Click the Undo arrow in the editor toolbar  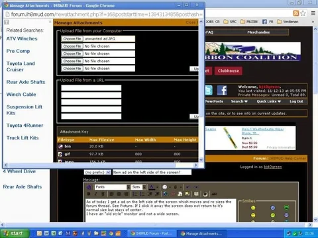pyautogui.click(x=188, y=187)
